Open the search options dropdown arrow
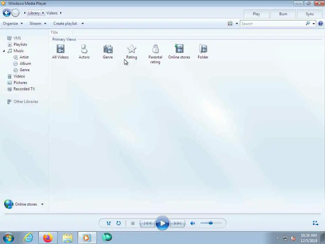This screenshot has width=325, height=244. point(314,24)
